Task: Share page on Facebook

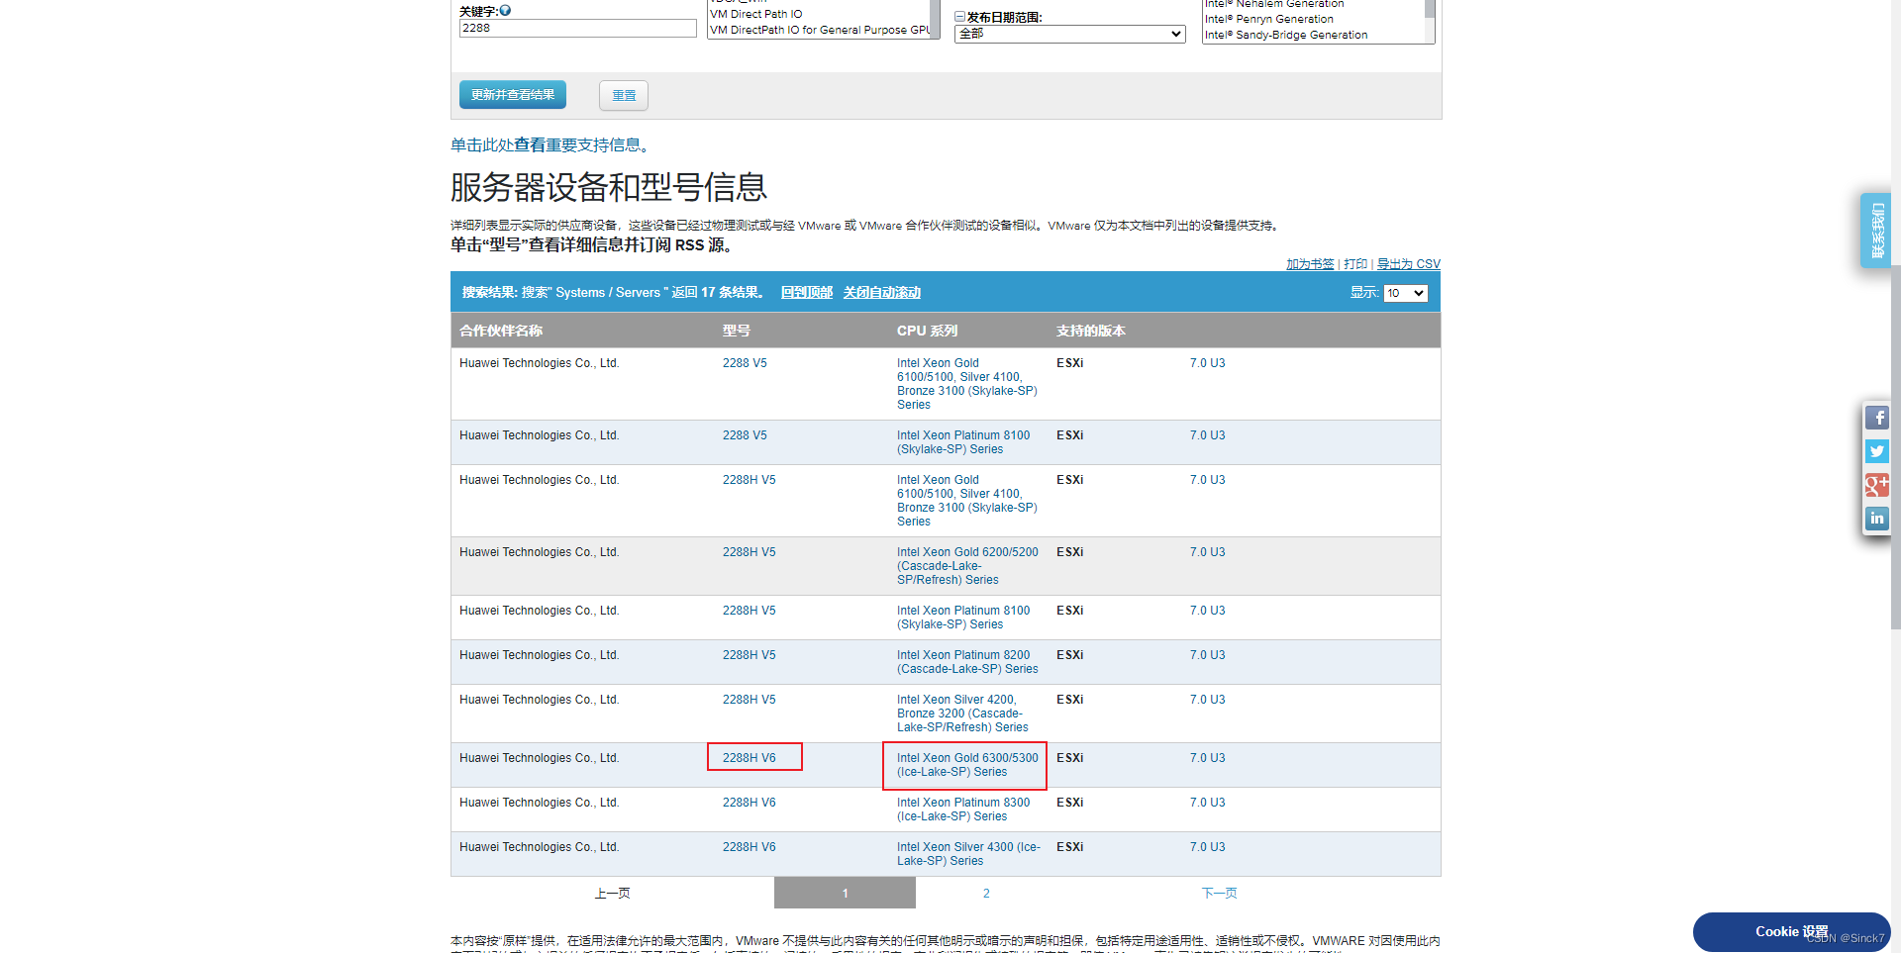Action: pos(1876,418)
